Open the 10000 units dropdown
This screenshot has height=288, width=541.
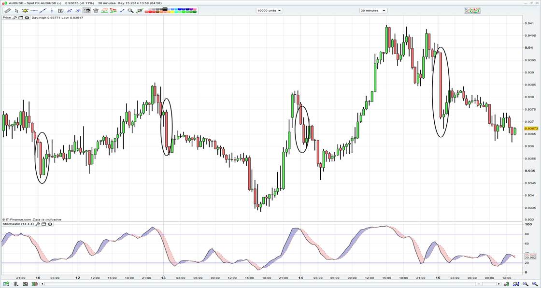pos(269,10)
